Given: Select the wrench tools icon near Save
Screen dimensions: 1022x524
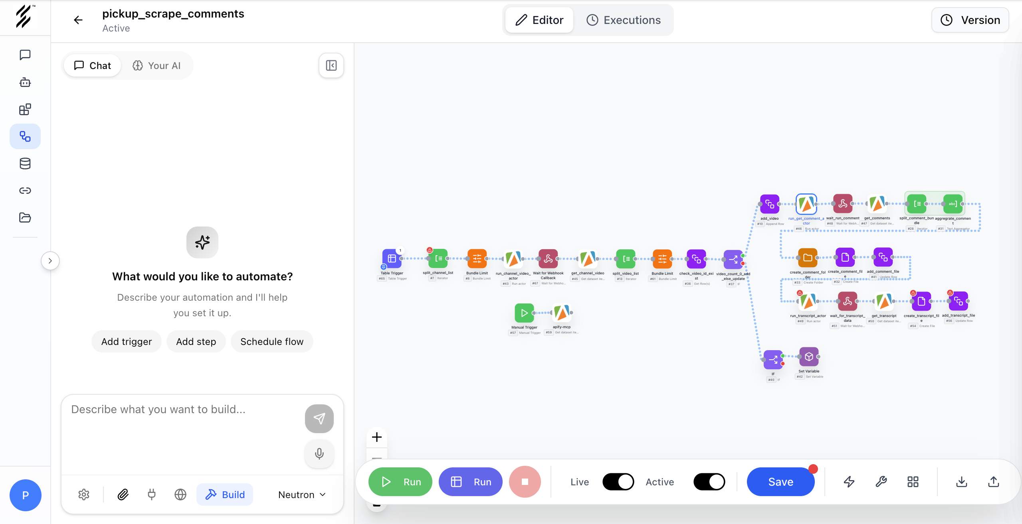Looking at the screenshot, I should (x=881, y=482).
